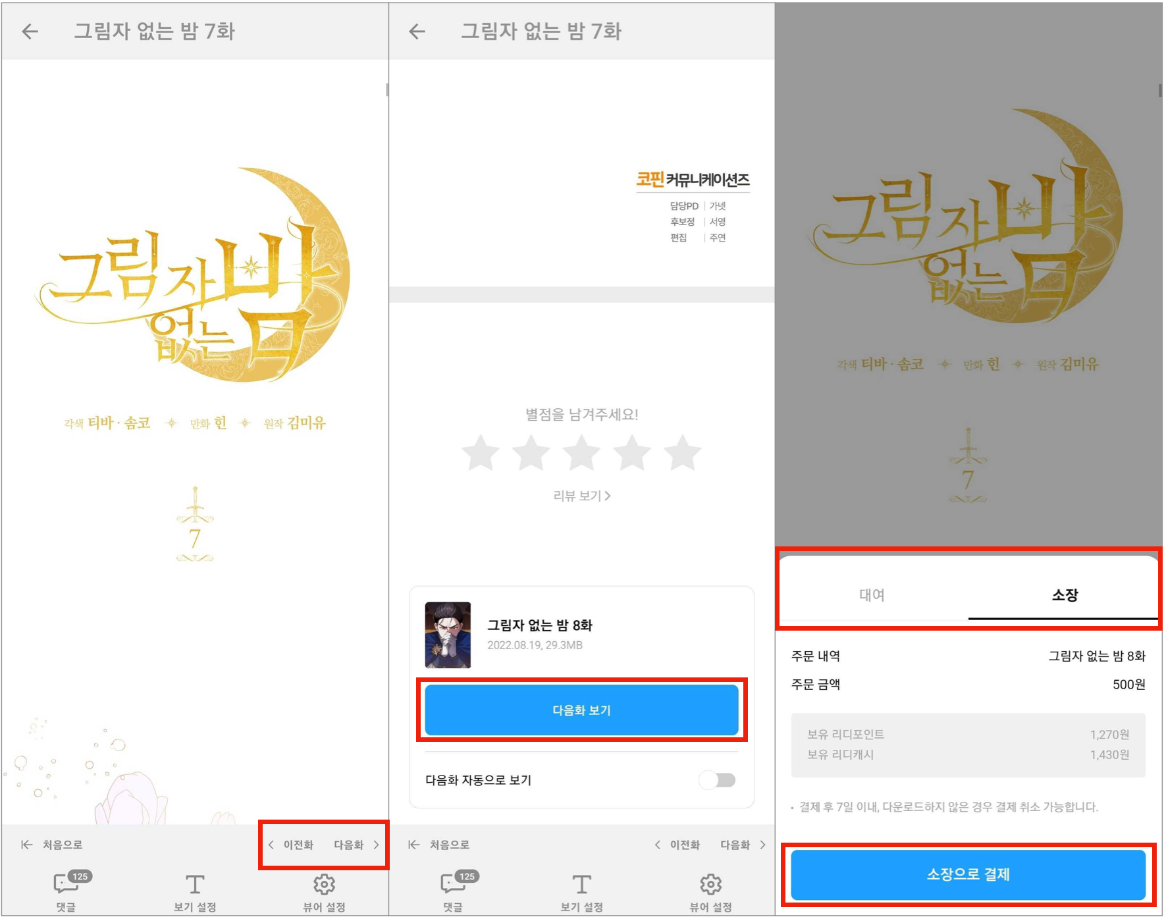This screenshot has height=919, width=1164.
Task: Toggle 다음화 자동으로 보기 switch
Action: 718,780
